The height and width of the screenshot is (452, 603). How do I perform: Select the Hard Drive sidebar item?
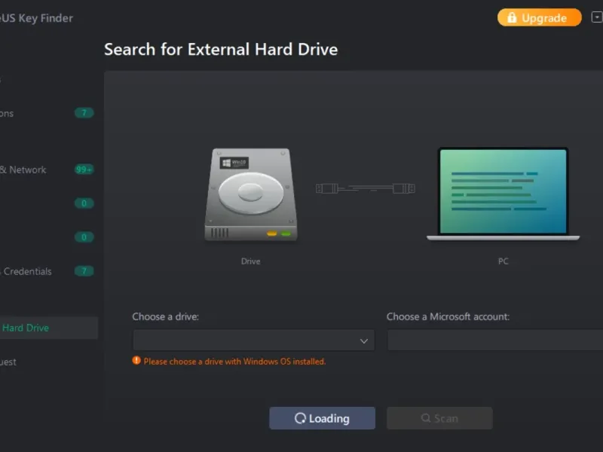(48, 328)
